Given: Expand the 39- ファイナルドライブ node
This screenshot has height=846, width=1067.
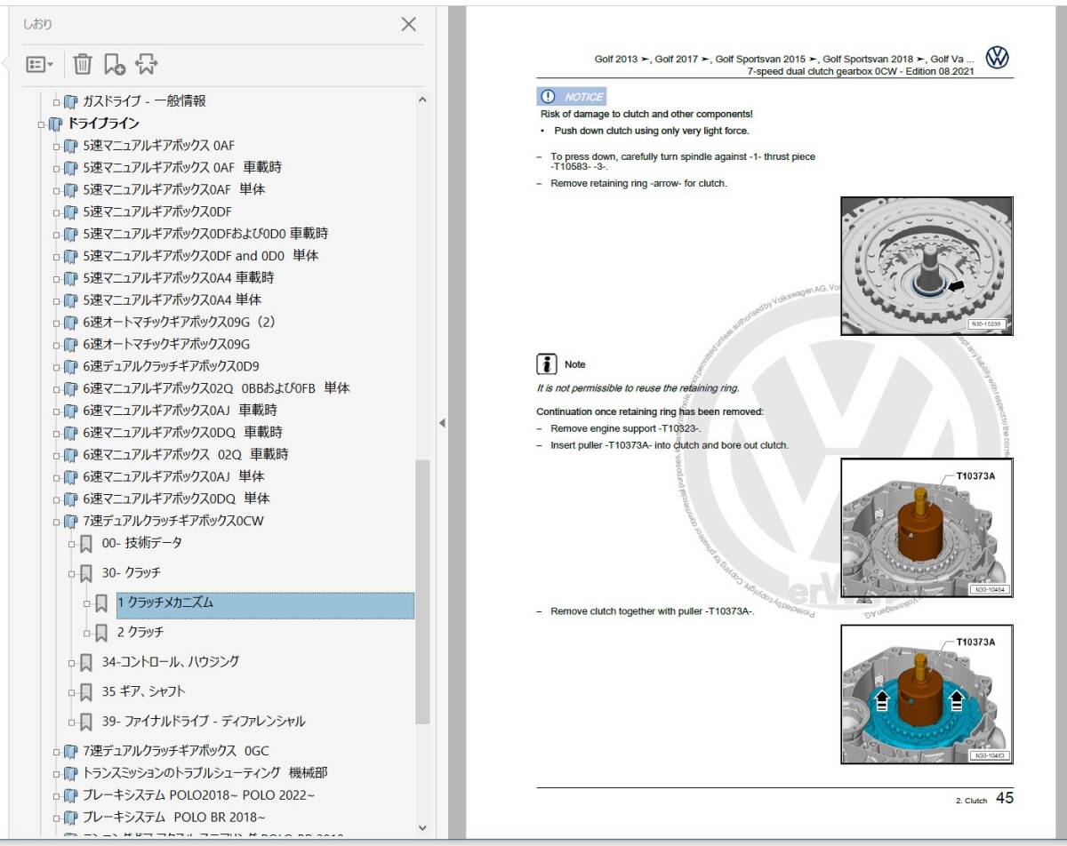Looking at the screenshot, I should coord(72,722).
